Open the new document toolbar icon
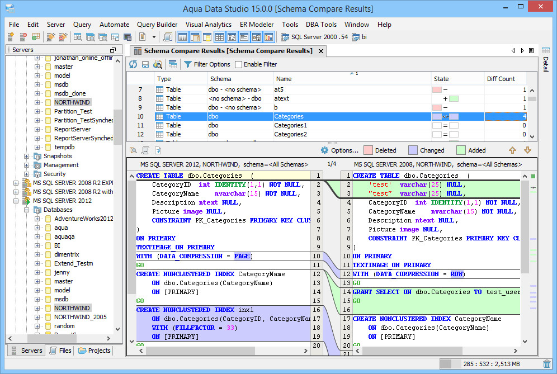The height and width of the screenshot is (374, 557). (x=143, y=36)
